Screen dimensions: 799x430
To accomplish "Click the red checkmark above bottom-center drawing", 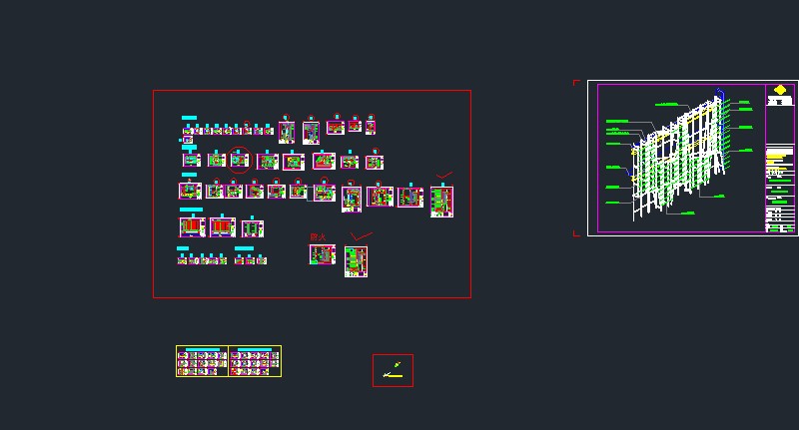I will [361, 237].
